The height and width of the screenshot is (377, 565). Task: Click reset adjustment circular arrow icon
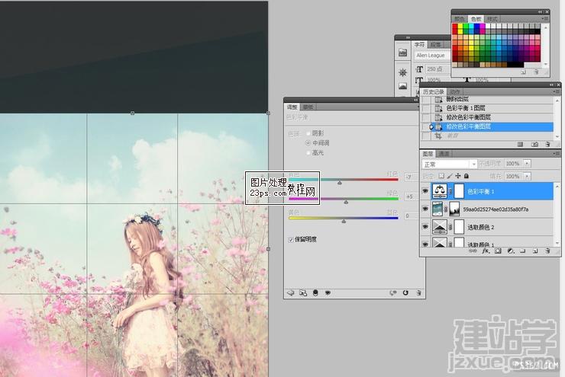click(405, 293)
